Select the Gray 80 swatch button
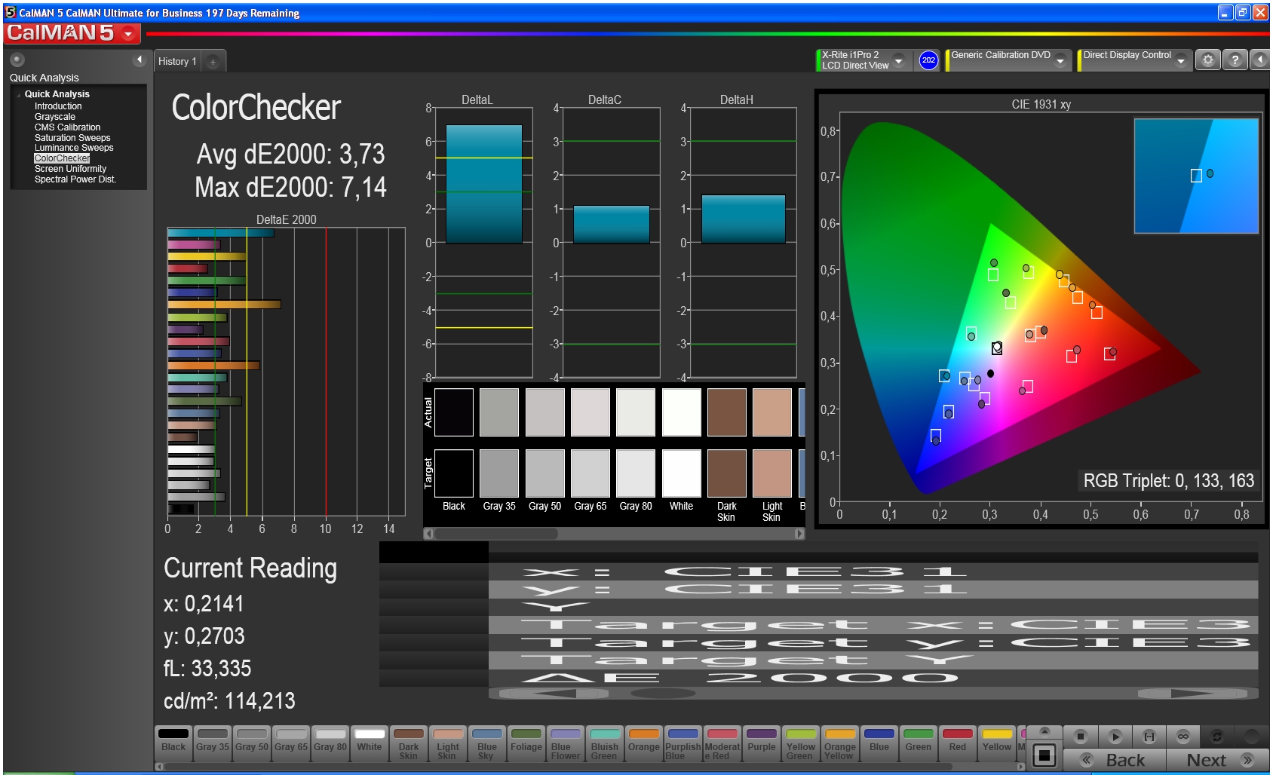 (330, 744)
